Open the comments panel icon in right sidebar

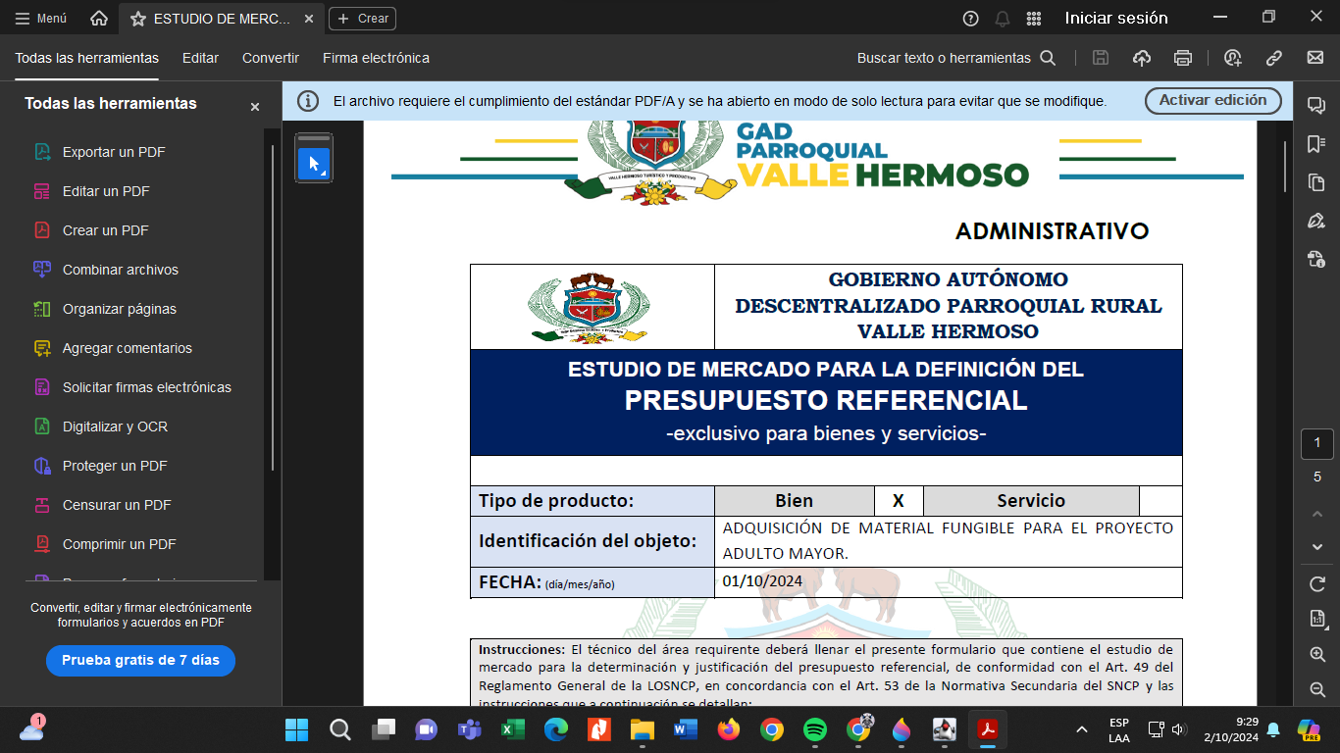tap(1316, 106)
